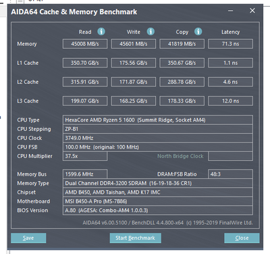Click the L2 Cache Copy value

coord(182,82)
